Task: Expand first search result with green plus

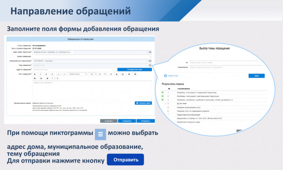Action: tap(162, 92)
